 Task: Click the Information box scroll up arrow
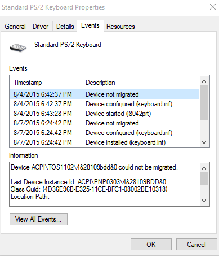[x=204, y=168]
